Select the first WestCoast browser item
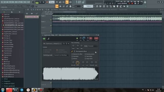The width and height of the screenshot is (164, 92). (7, 62)
